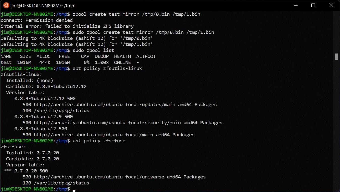The width and height of the screenshot is (340, 192).
Task: Click the scrollbar track below the thumb
Action: (x=336, y=125)
